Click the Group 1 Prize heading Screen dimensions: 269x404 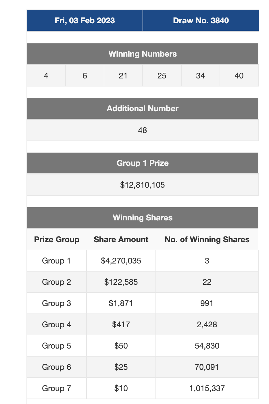(x=143, y=163)
